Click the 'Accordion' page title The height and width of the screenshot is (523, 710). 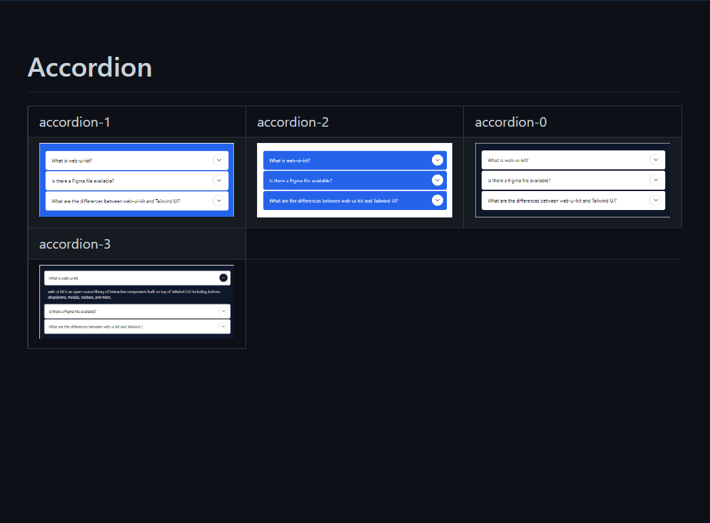point(89,67)
